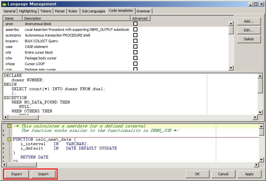Click the Export button
The height and width of the screenshot is (181, 266).
coord(17,174)
